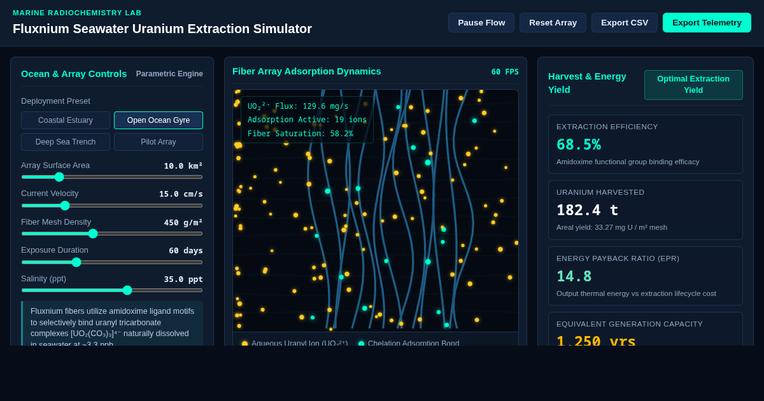Image resolution: width=764 pixels, height=401 pixels.
Task: Click the 15.0 cm/s velocity value
Action: tap(181, 193)
